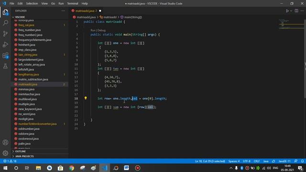The image size is (306, 172).
Task: Open the Go menu
Action: pyautogui.click(x=53, y=3)
